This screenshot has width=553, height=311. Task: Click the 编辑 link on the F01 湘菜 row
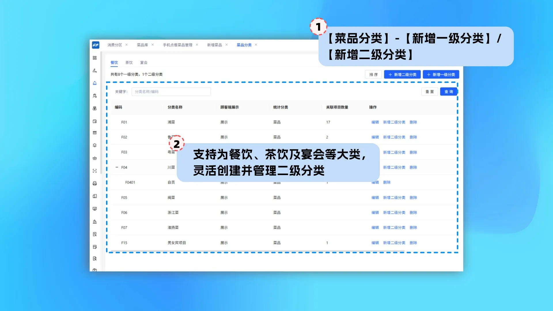375,122
